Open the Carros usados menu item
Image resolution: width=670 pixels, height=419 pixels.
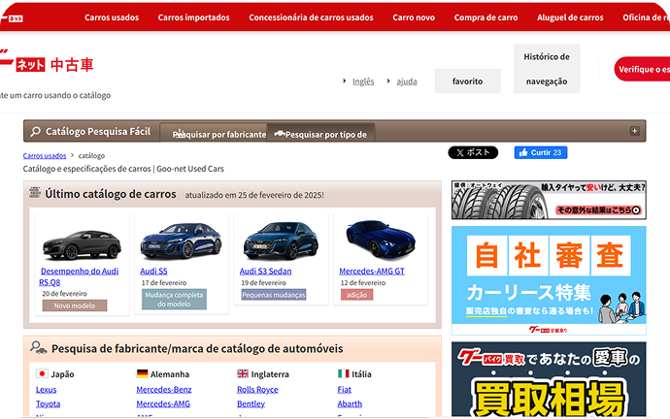[x=112, y=17]
